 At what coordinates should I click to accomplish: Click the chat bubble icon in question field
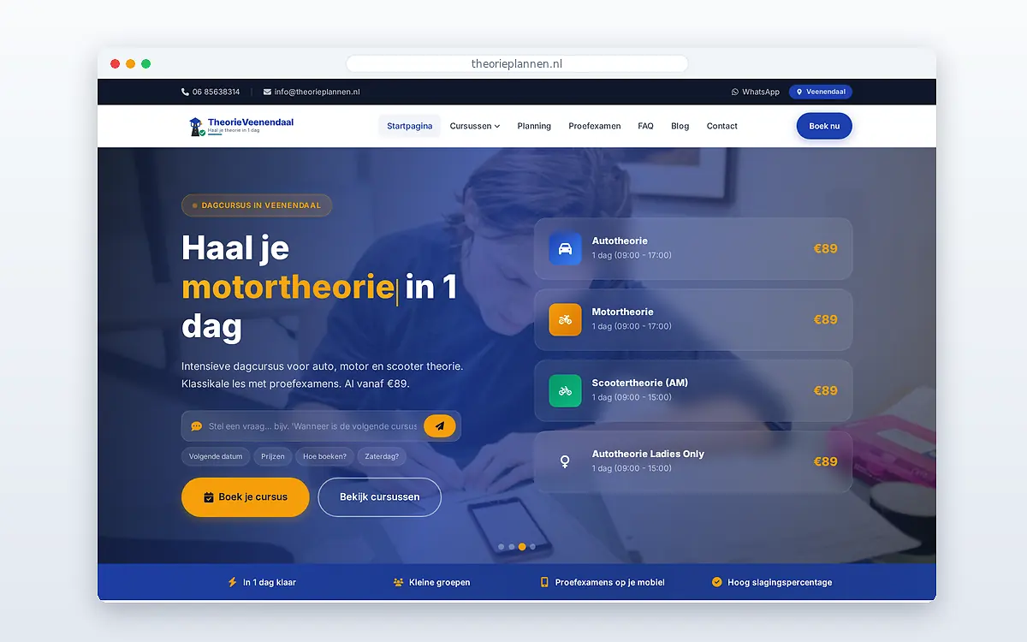tap(196, 425)
